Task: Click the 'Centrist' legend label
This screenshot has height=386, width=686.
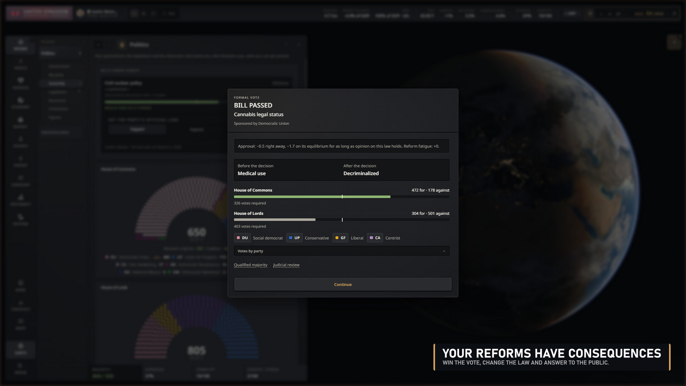Action: point(393,238)
